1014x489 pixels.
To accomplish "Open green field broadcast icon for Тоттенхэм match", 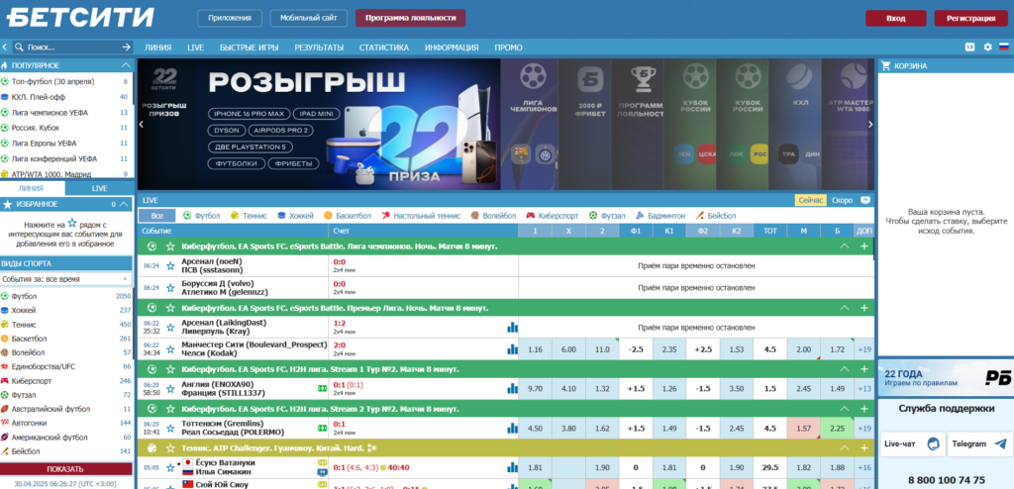I will click(x=322, y=429).
